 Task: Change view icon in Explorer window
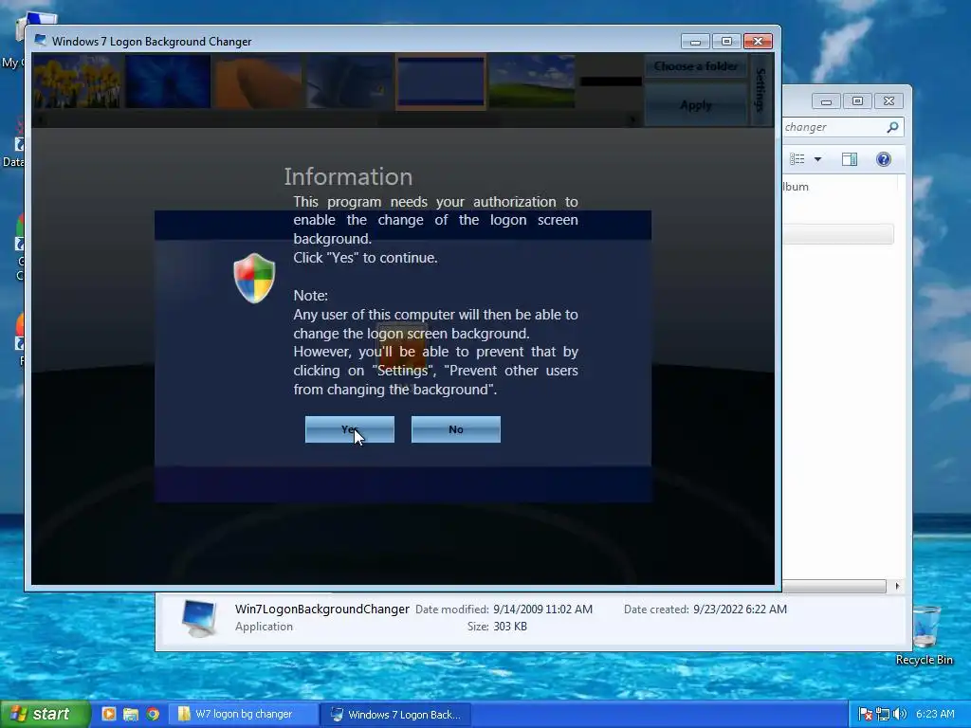pos(797,159)
